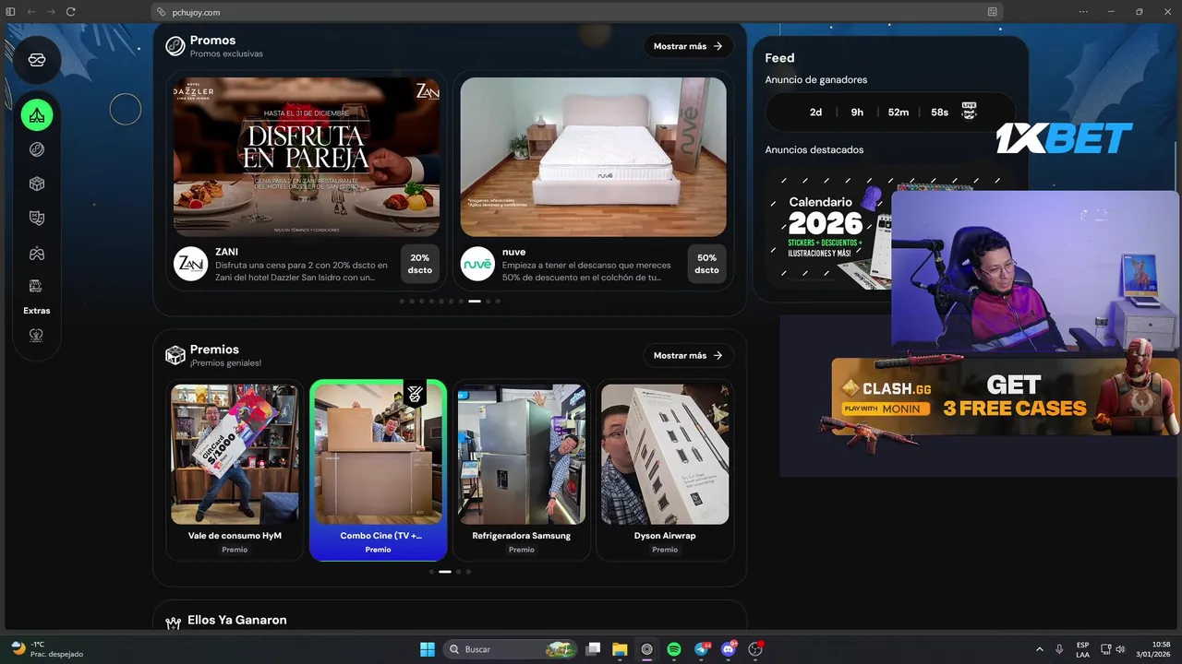Open Telegram from the taskbar
The height and width of the screenshot is (664, 1182).
tap(702, 649)
